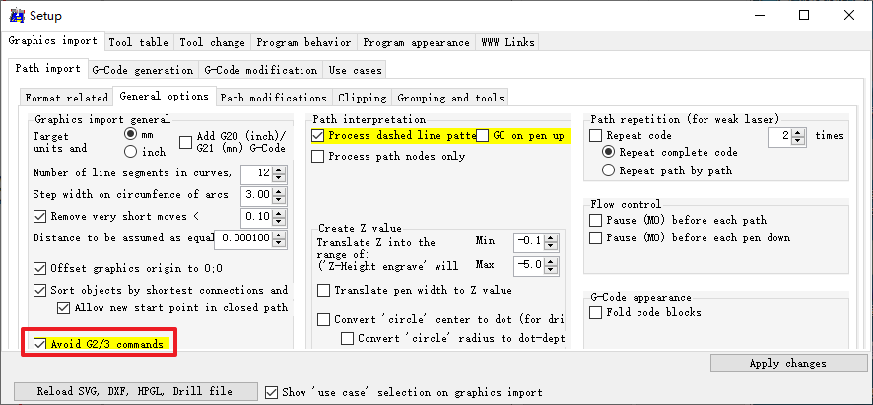Screen dimensions: 873x405
Task: Decrease step width on circumference of arcs
Action: click(279, 200)
